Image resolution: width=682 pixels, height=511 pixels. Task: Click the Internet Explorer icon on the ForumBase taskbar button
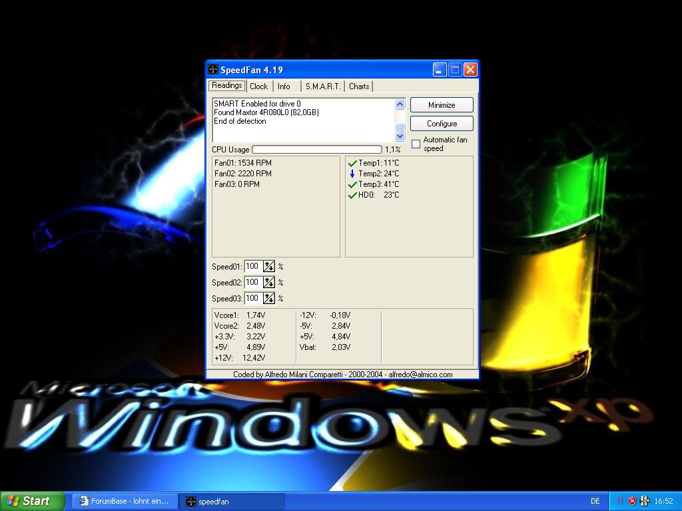[83, 501]
